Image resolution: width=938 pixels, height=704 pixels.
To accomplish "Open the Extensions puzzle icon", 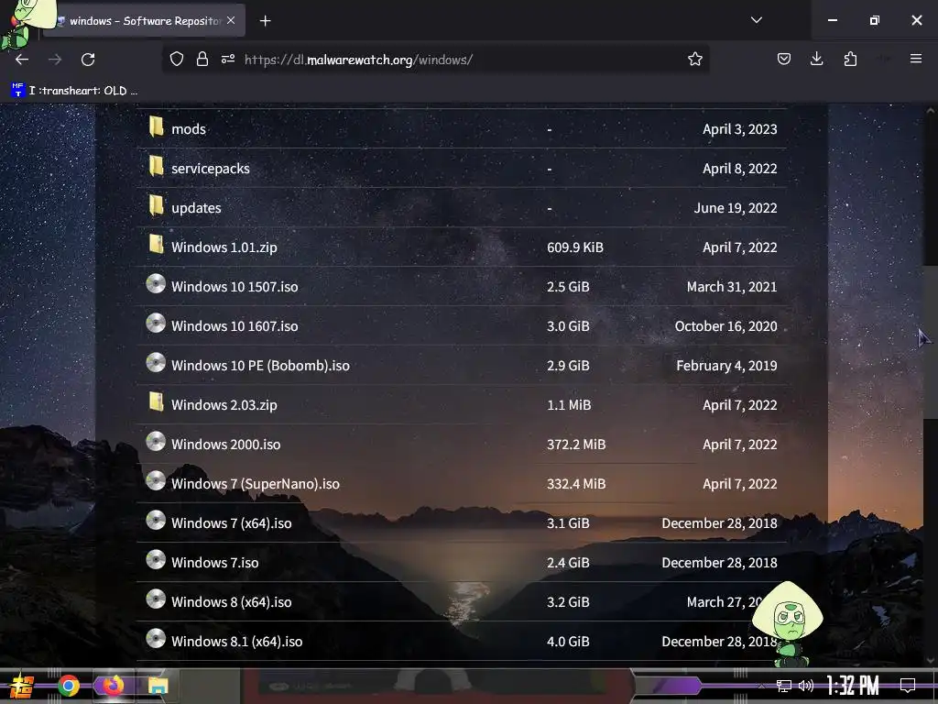I will click(850, 59).
